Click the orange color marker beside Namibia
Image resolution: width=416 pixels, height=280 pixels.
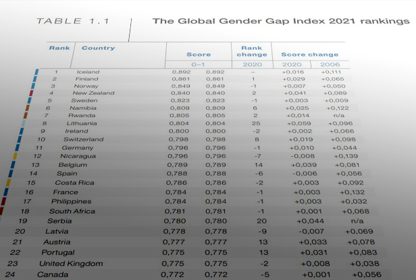[28, 108]
